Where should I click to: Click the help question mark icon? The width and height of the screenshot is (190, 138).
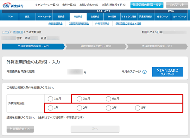144,72
